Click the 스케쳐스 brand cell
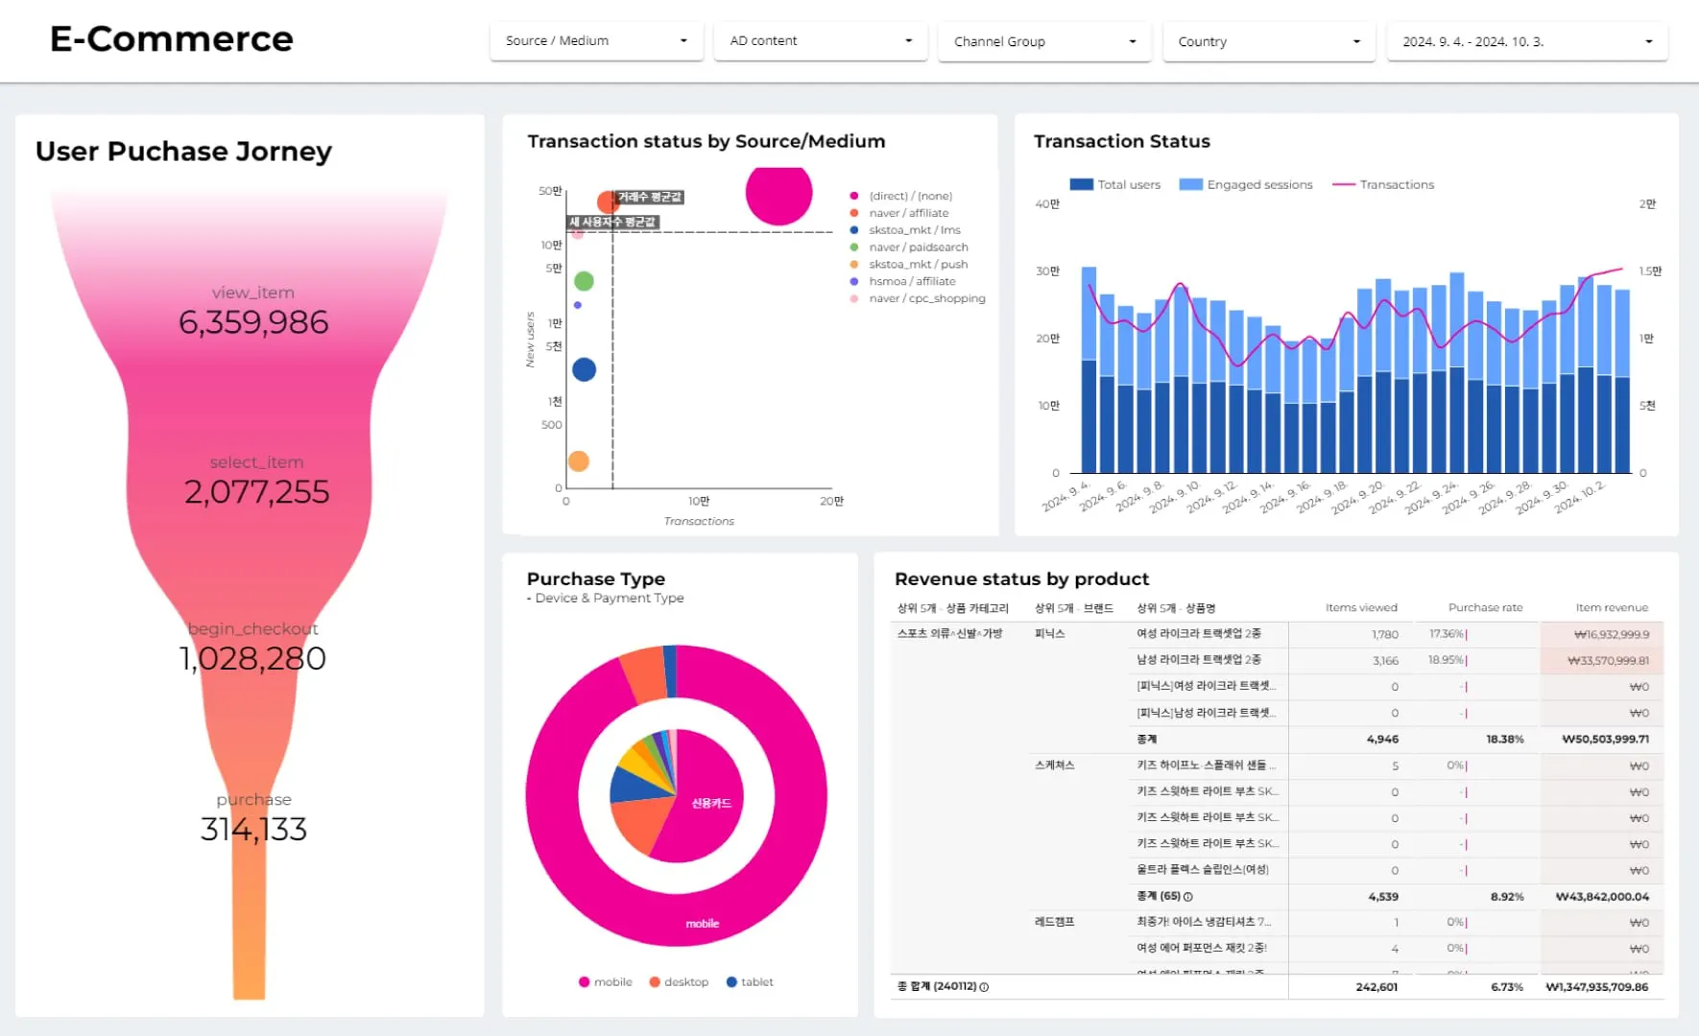Viewport: 1699px width, 1036px height. (1054, 765)
